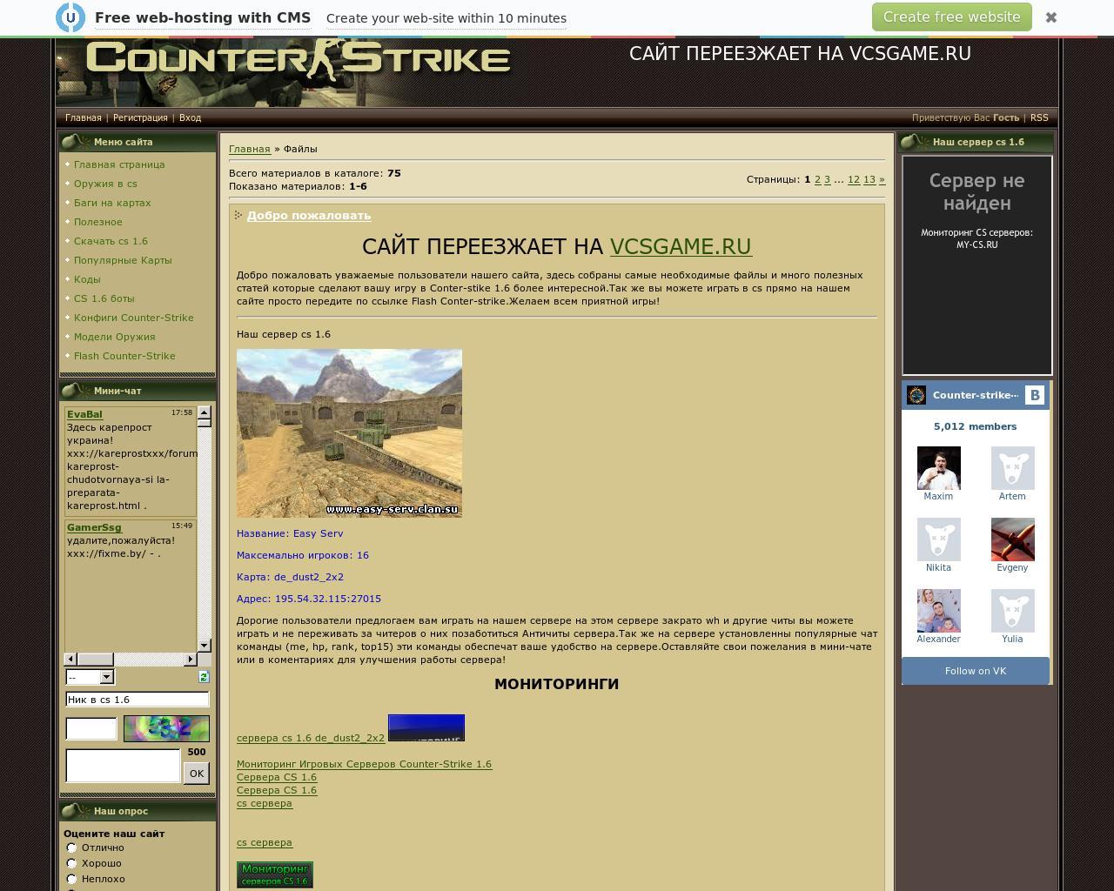Open Yulia's VK avatar
The image size is (1114, 891).
tap(1012, 611)
